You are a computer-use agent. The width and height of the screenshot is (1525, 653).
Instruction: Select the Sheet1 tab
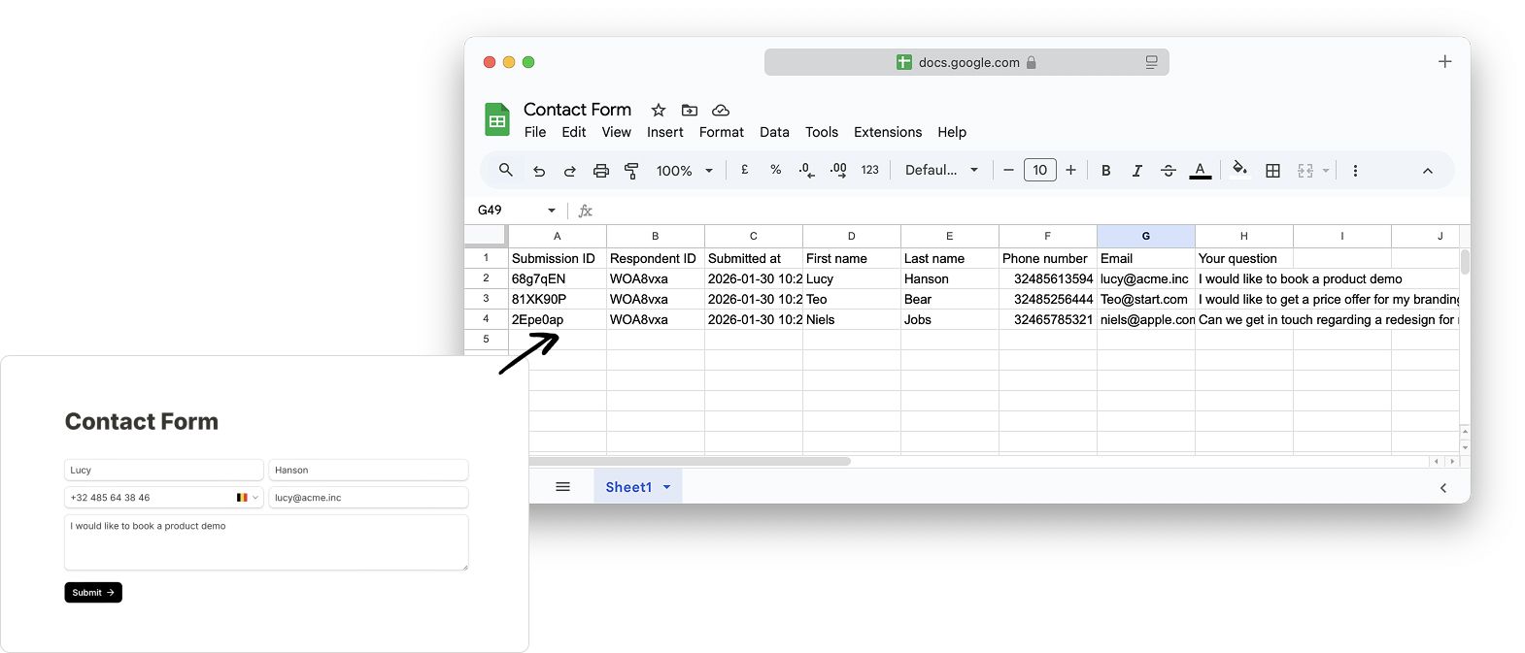pyautogui.click(x=638, y=487)
